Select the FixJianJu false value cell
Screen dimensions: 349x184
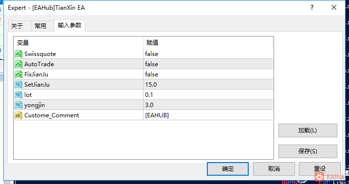click(208, 74)
